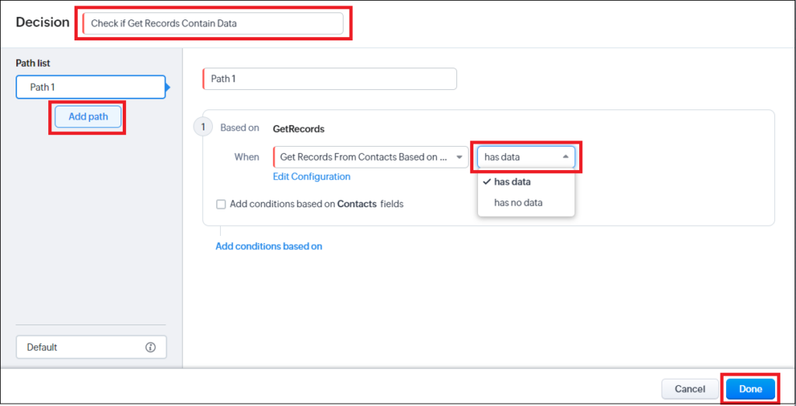
Task: Open the Get Records From Contacts dropdown
Action: click(x=371, y=157)
